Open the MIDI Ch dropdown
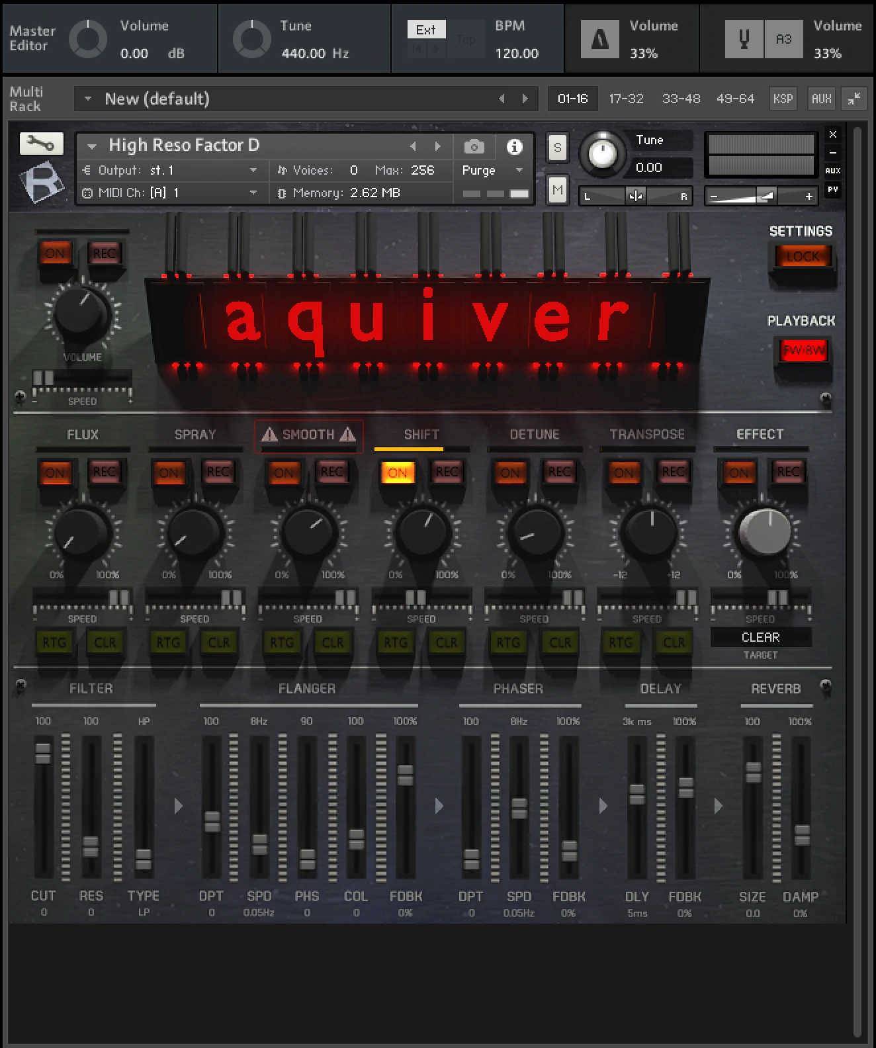This screenshot has height=1048, width=876. [253, 193]
